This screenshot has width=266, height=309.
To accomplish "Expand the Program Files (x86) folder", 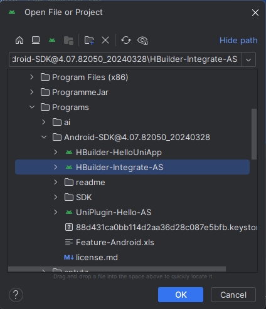I will 32,78.
